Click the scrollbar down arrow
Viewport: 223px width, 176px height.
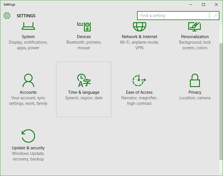tap(221, 174)
